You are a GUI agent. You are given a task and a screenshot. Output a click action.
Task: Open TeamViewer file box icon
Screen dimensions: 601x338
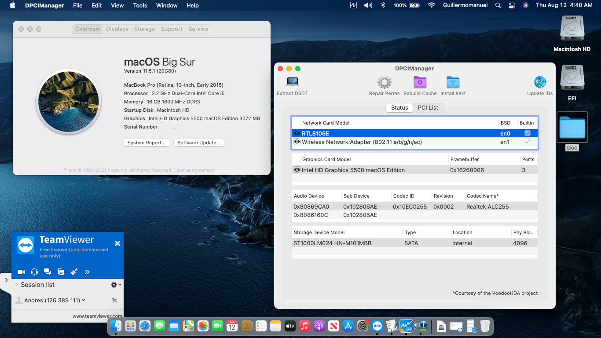click(x=61, y=272)
